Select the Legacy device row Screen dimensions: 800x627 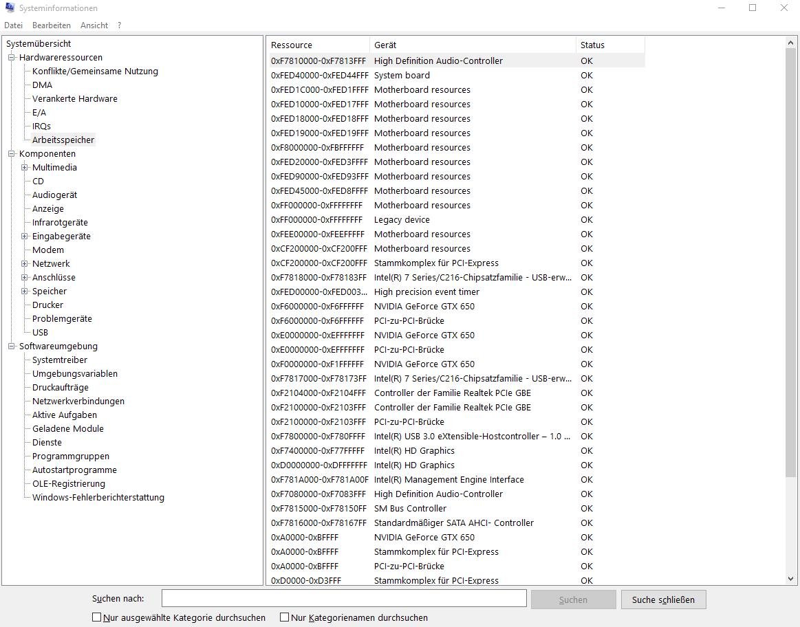coord(456,220)
